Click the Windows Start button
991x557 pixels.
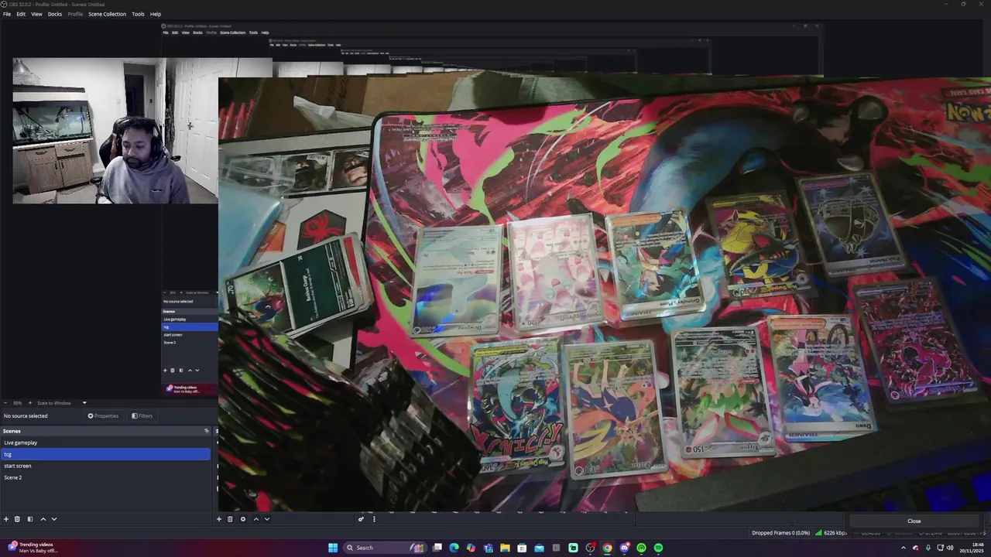333,548
